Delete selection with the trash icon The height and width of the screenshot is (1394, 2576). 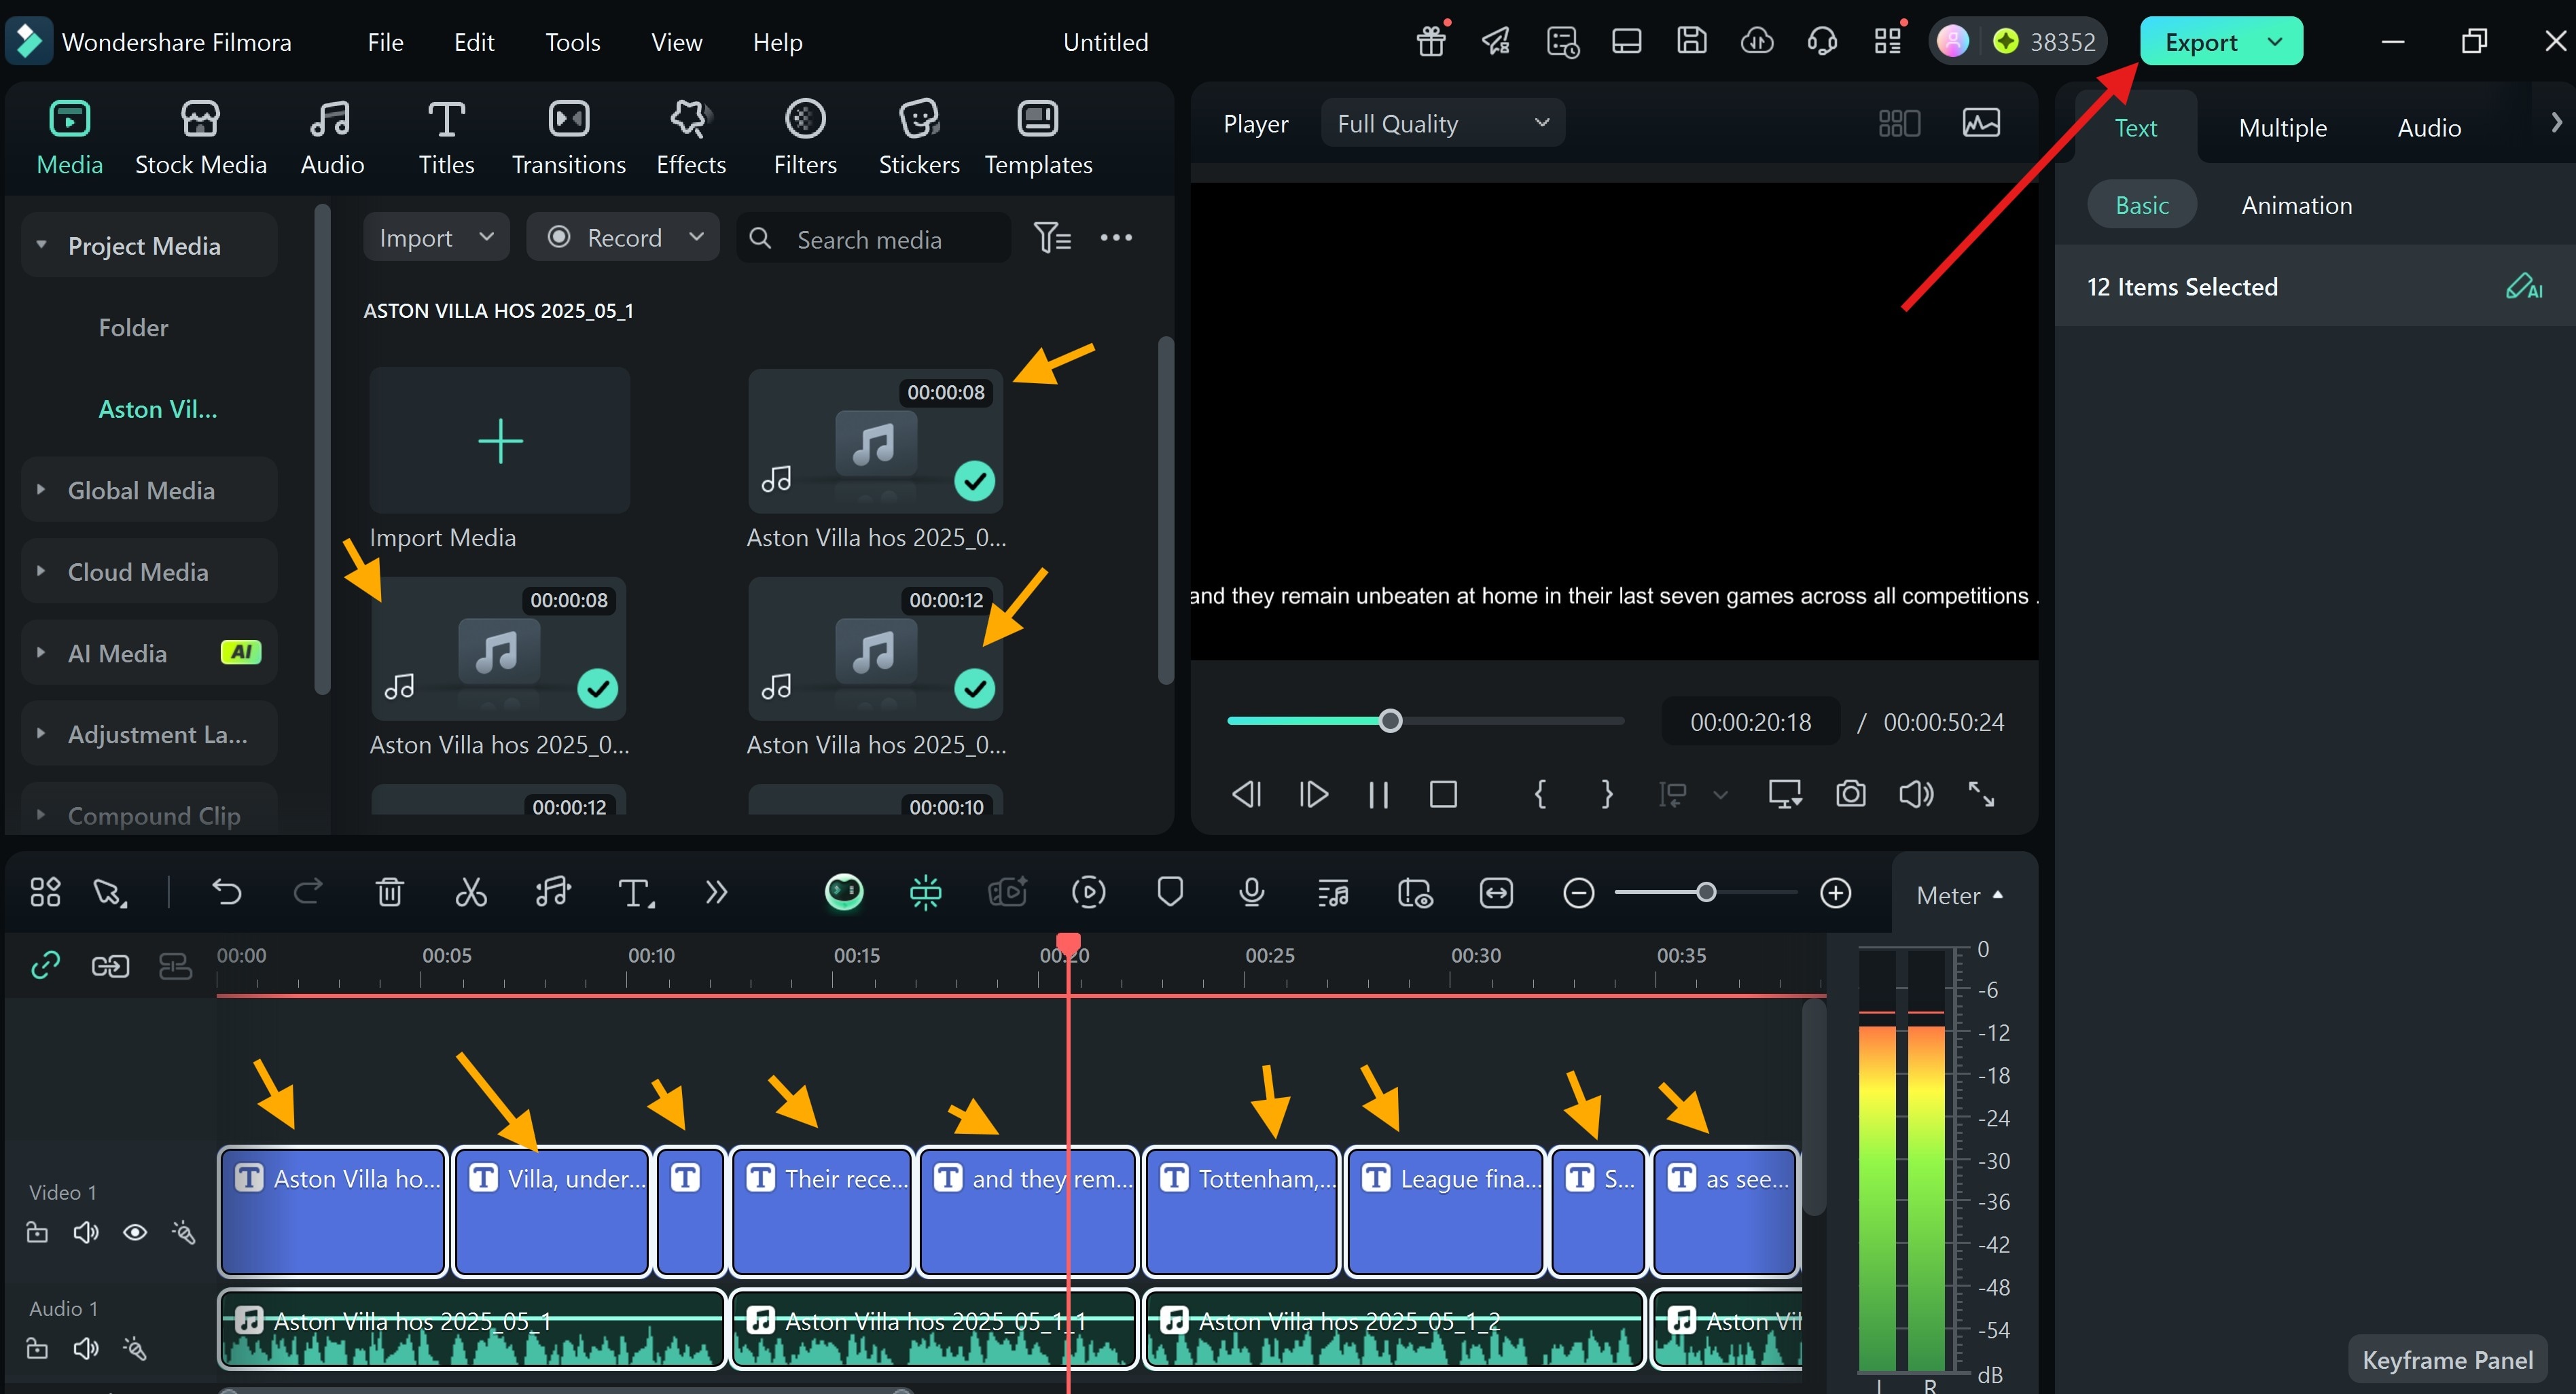coord(389,892)
